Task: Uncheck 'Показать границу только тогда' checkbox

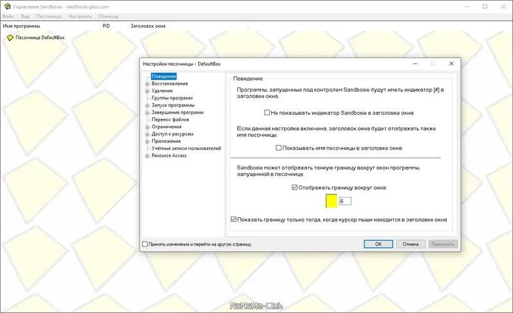Action: [x=233, y=219]
